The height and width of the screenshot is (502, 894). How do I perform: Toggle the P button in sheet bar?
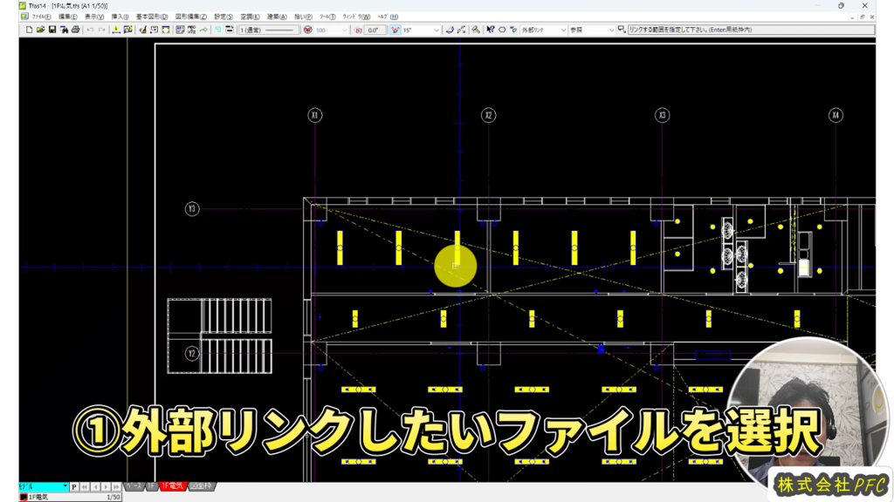coord(74,486)
